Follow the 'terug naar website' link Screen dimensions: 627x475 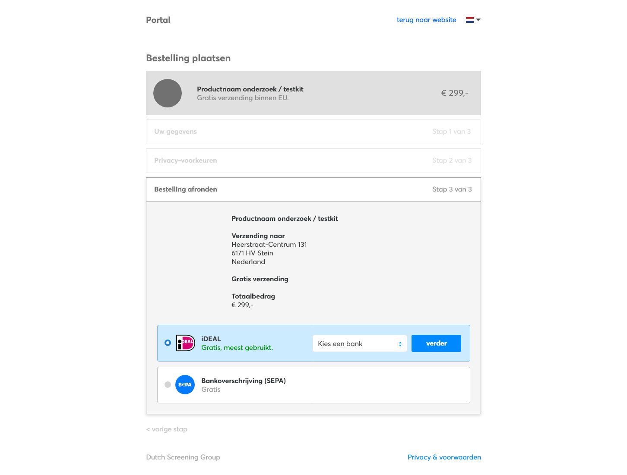(x=426, y=20)
